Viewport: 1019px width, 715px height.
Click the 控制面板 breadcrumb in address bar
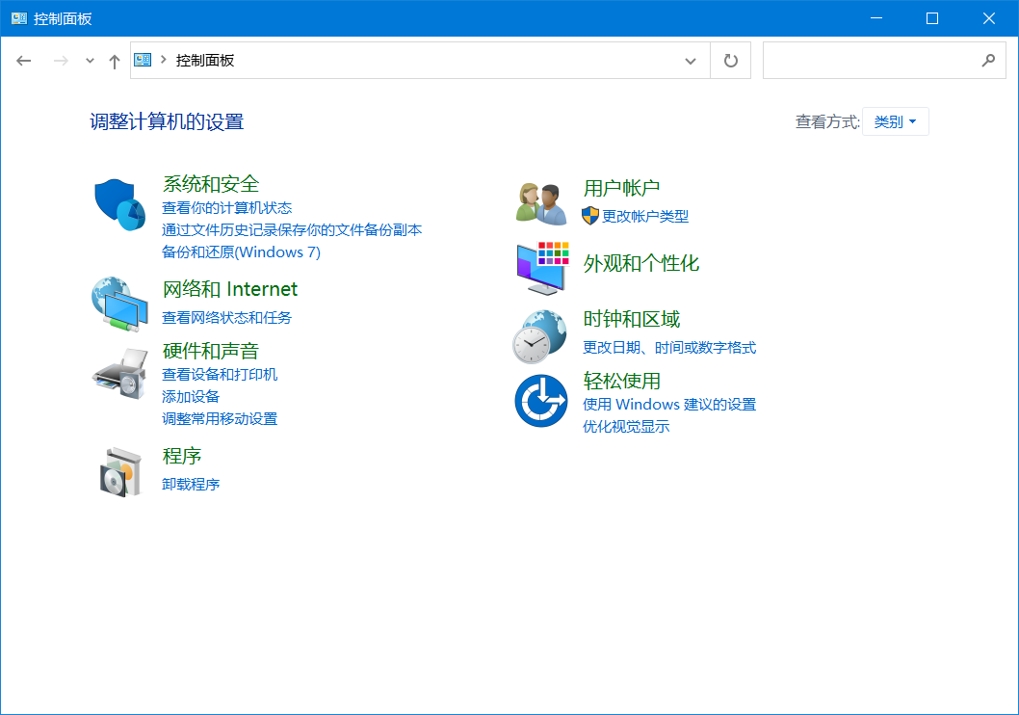pos(205,61)
